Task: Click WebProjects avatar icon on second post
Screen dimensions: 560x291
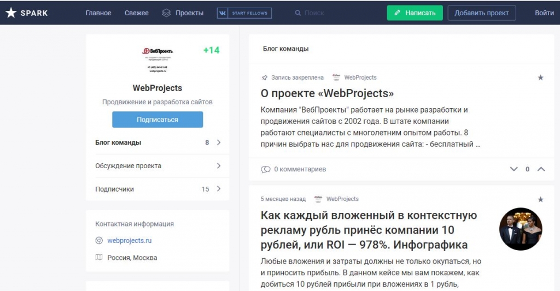Action: point(318,199)
